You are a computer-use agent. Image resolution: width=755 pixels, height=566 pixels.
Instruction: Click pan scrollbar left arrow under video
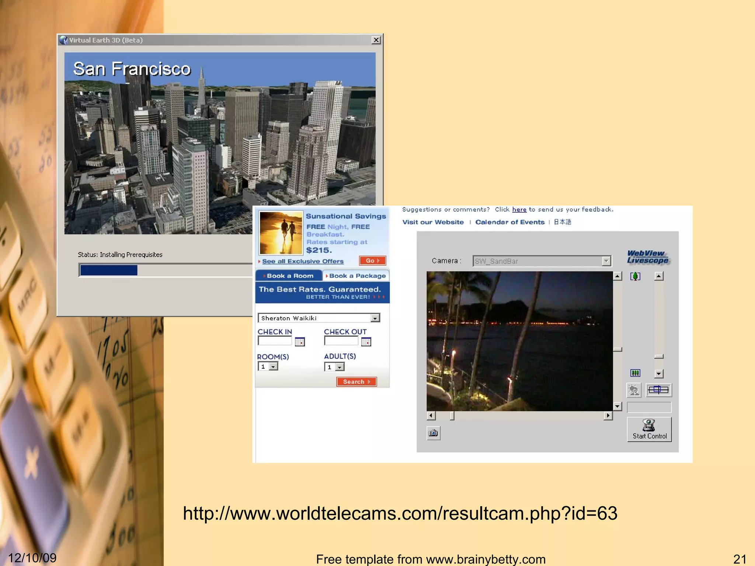431,416
